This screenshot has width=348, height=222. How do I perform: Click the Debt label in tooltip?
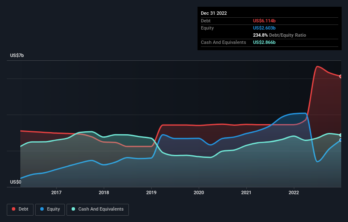(206, 21)
